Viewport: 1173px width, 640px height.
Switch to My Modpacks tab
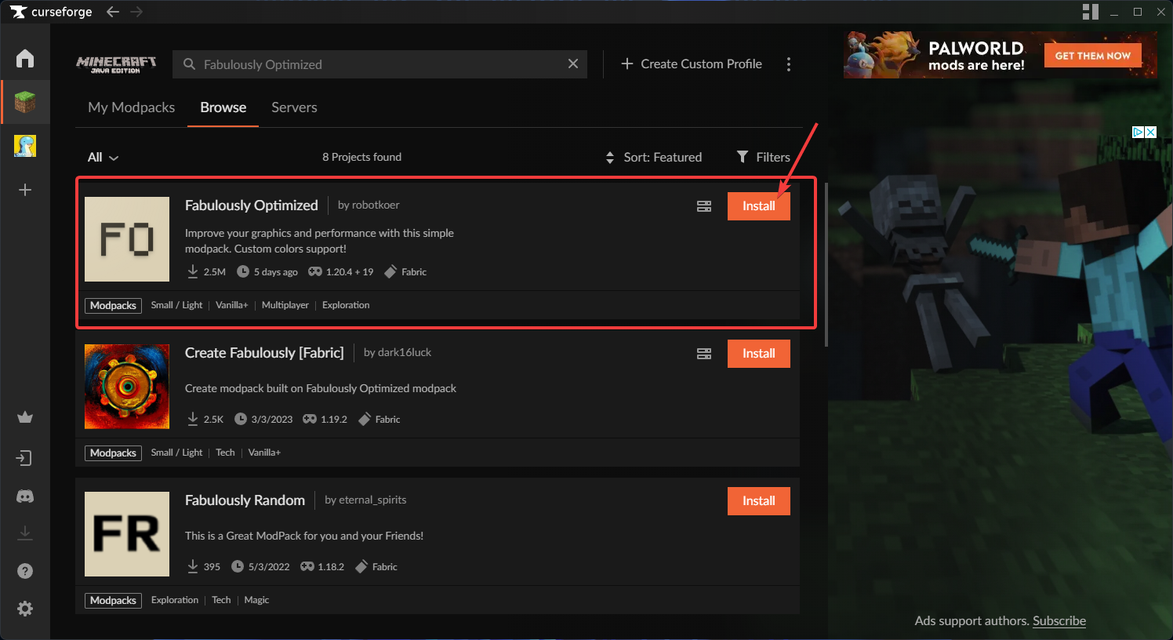[132, 107]
